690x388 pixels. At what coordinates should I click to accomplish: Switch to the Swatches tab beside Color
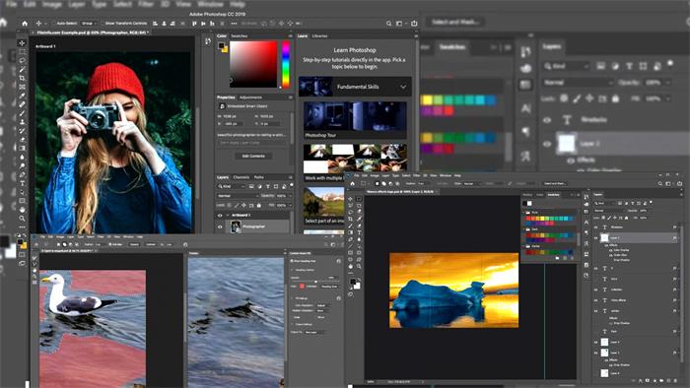click(x=240, y=36)
